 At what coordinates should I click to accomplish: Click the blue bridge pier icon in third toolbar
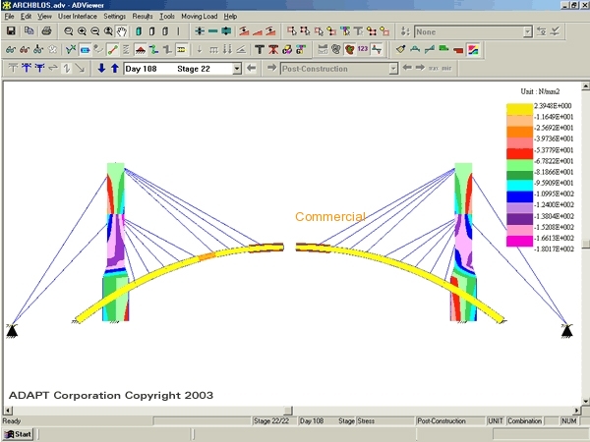pyautogui.click(x=27, y=68)
